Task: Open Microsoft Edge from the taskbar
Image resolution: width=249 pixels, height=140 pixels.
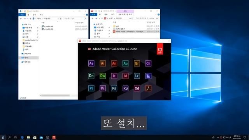Action: (x=22, y=137)
